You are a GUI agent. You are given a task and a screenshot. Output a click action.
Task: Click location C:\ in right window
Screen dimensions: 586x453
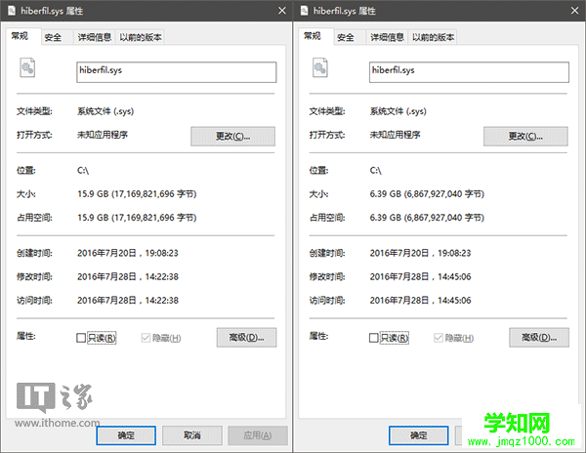(376, 171)
